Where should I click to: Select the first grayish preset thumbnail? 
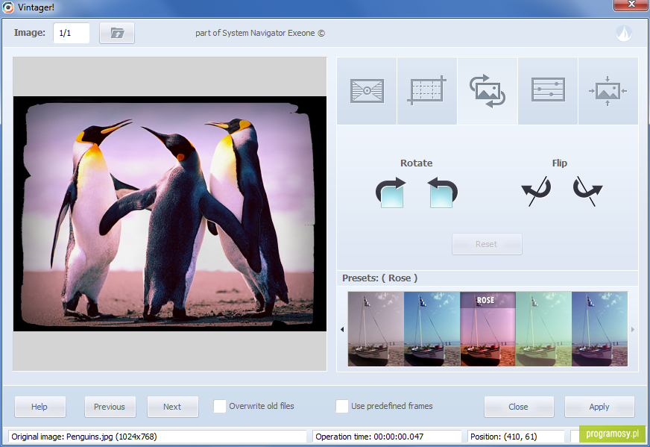(376, 328)
